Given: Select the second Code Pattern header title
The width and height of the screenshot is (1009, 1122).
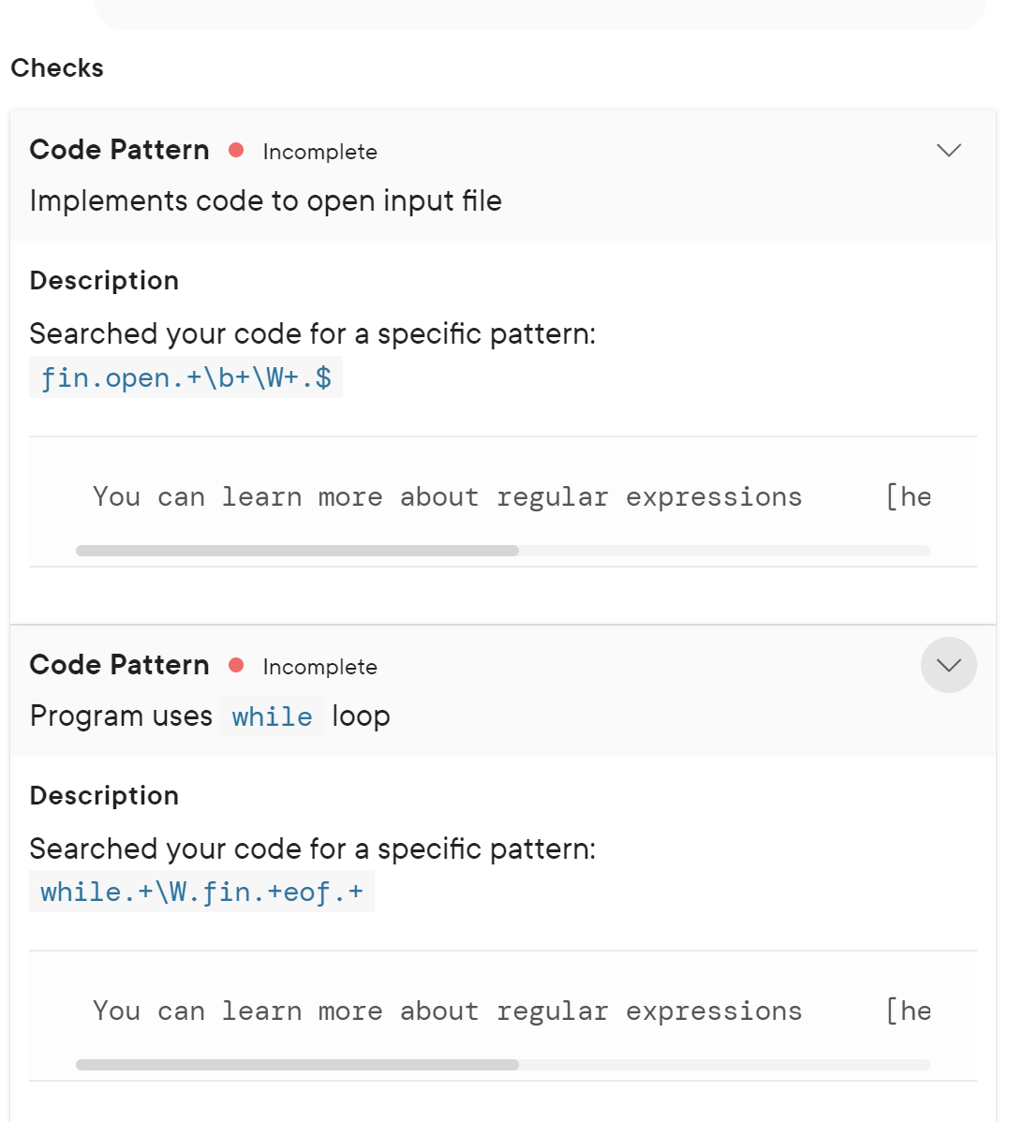Looking at the screenshot, I should click(x=120, y=666).
